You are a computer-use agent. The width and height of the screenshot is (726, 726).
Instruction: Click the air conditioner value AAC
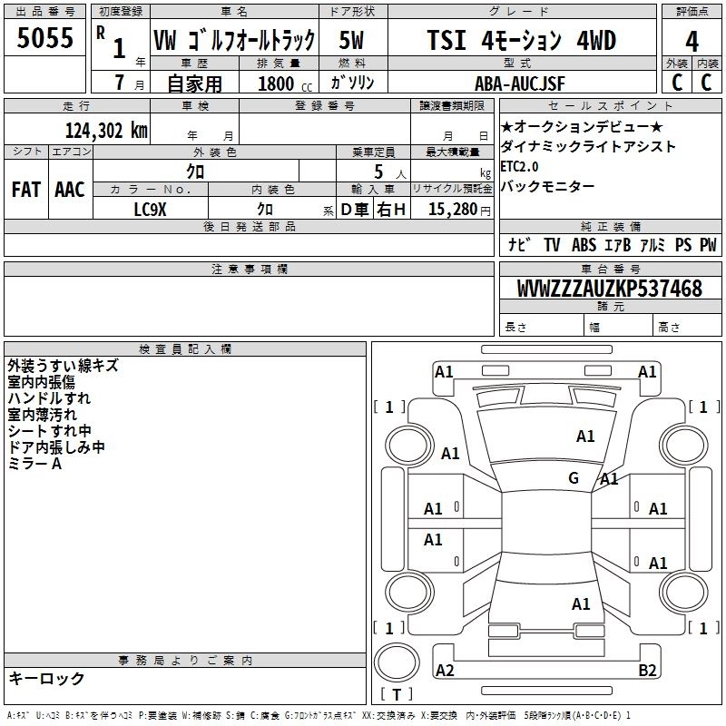pos(70,190)
